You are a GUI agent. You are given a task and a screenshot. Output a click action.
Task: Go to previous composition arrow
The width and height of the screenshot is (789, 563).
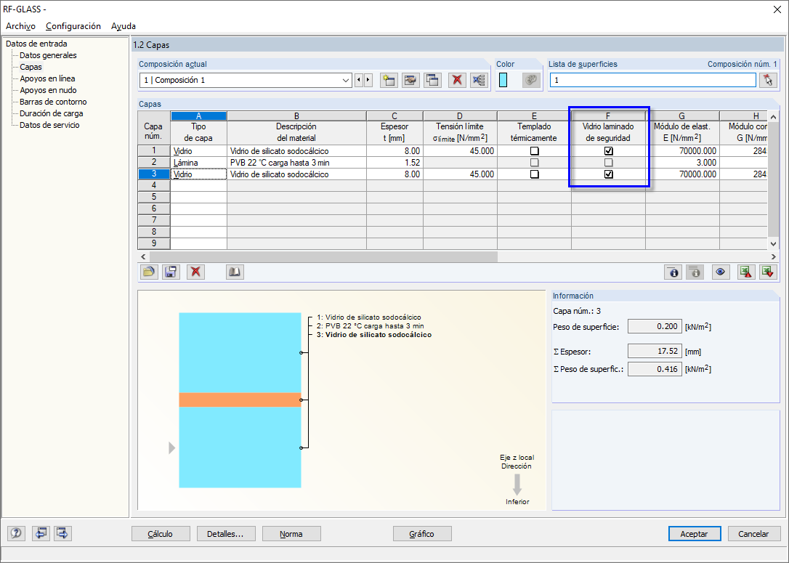359,80
